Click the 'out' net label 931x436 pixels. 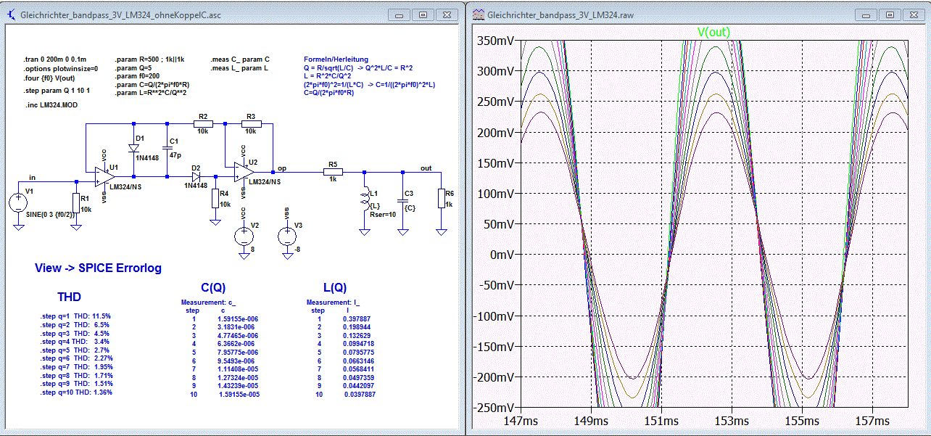(426, 168)
